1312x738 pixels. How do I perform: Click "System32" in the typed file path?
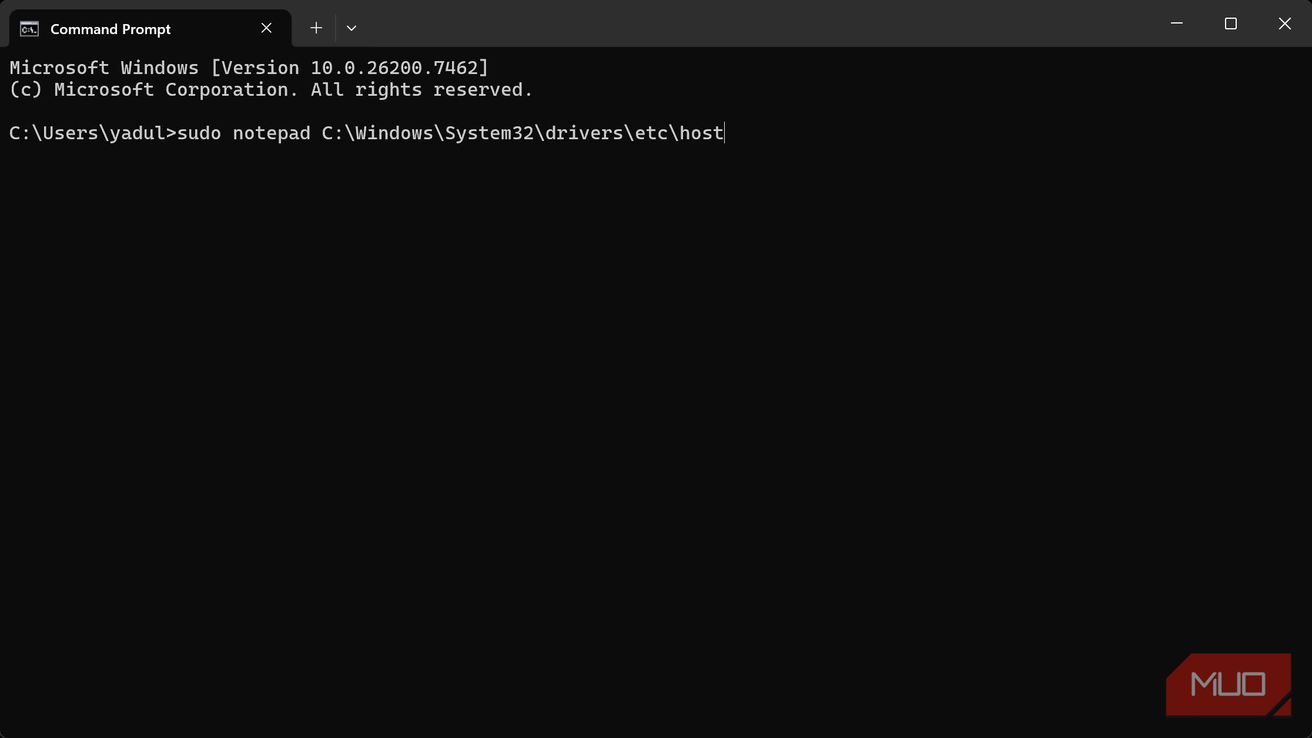coord(489,133)
